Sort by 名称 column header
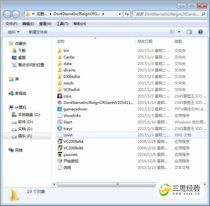The height and width of the screenshot is (206, 210). click(x=61, y=41)
